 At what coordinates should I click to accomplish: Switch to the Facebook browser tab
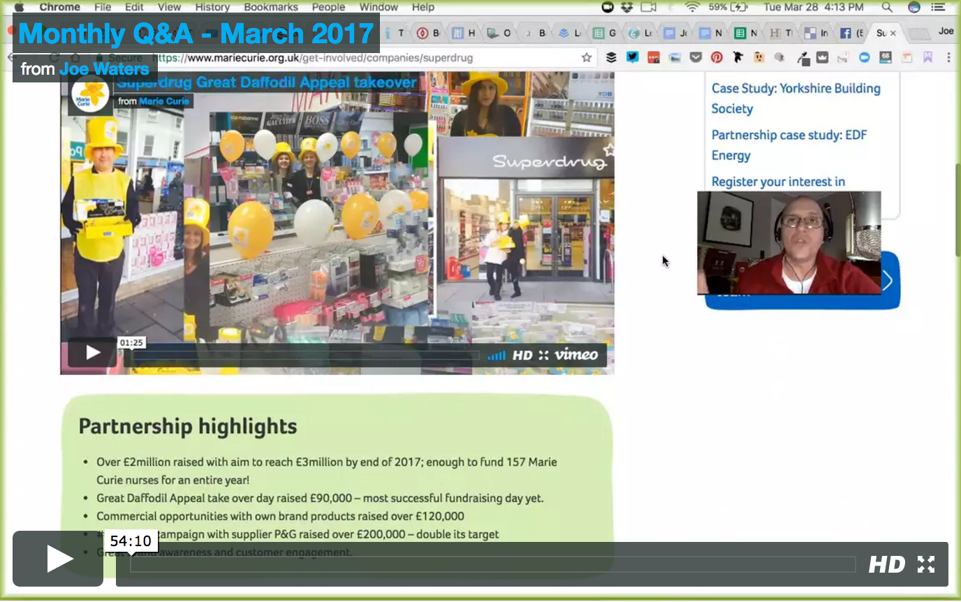851,33
